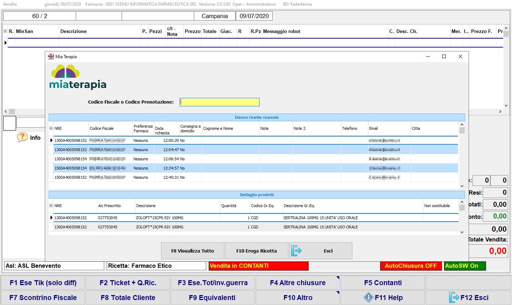
Task: Toggle AutoChiusura OFF indicator
Action: (411, 266)
